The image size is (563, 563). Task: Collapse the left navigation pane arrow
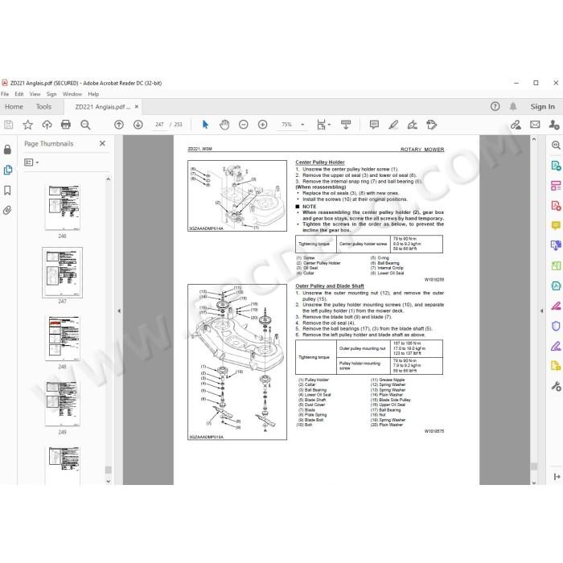coord(119,311)
